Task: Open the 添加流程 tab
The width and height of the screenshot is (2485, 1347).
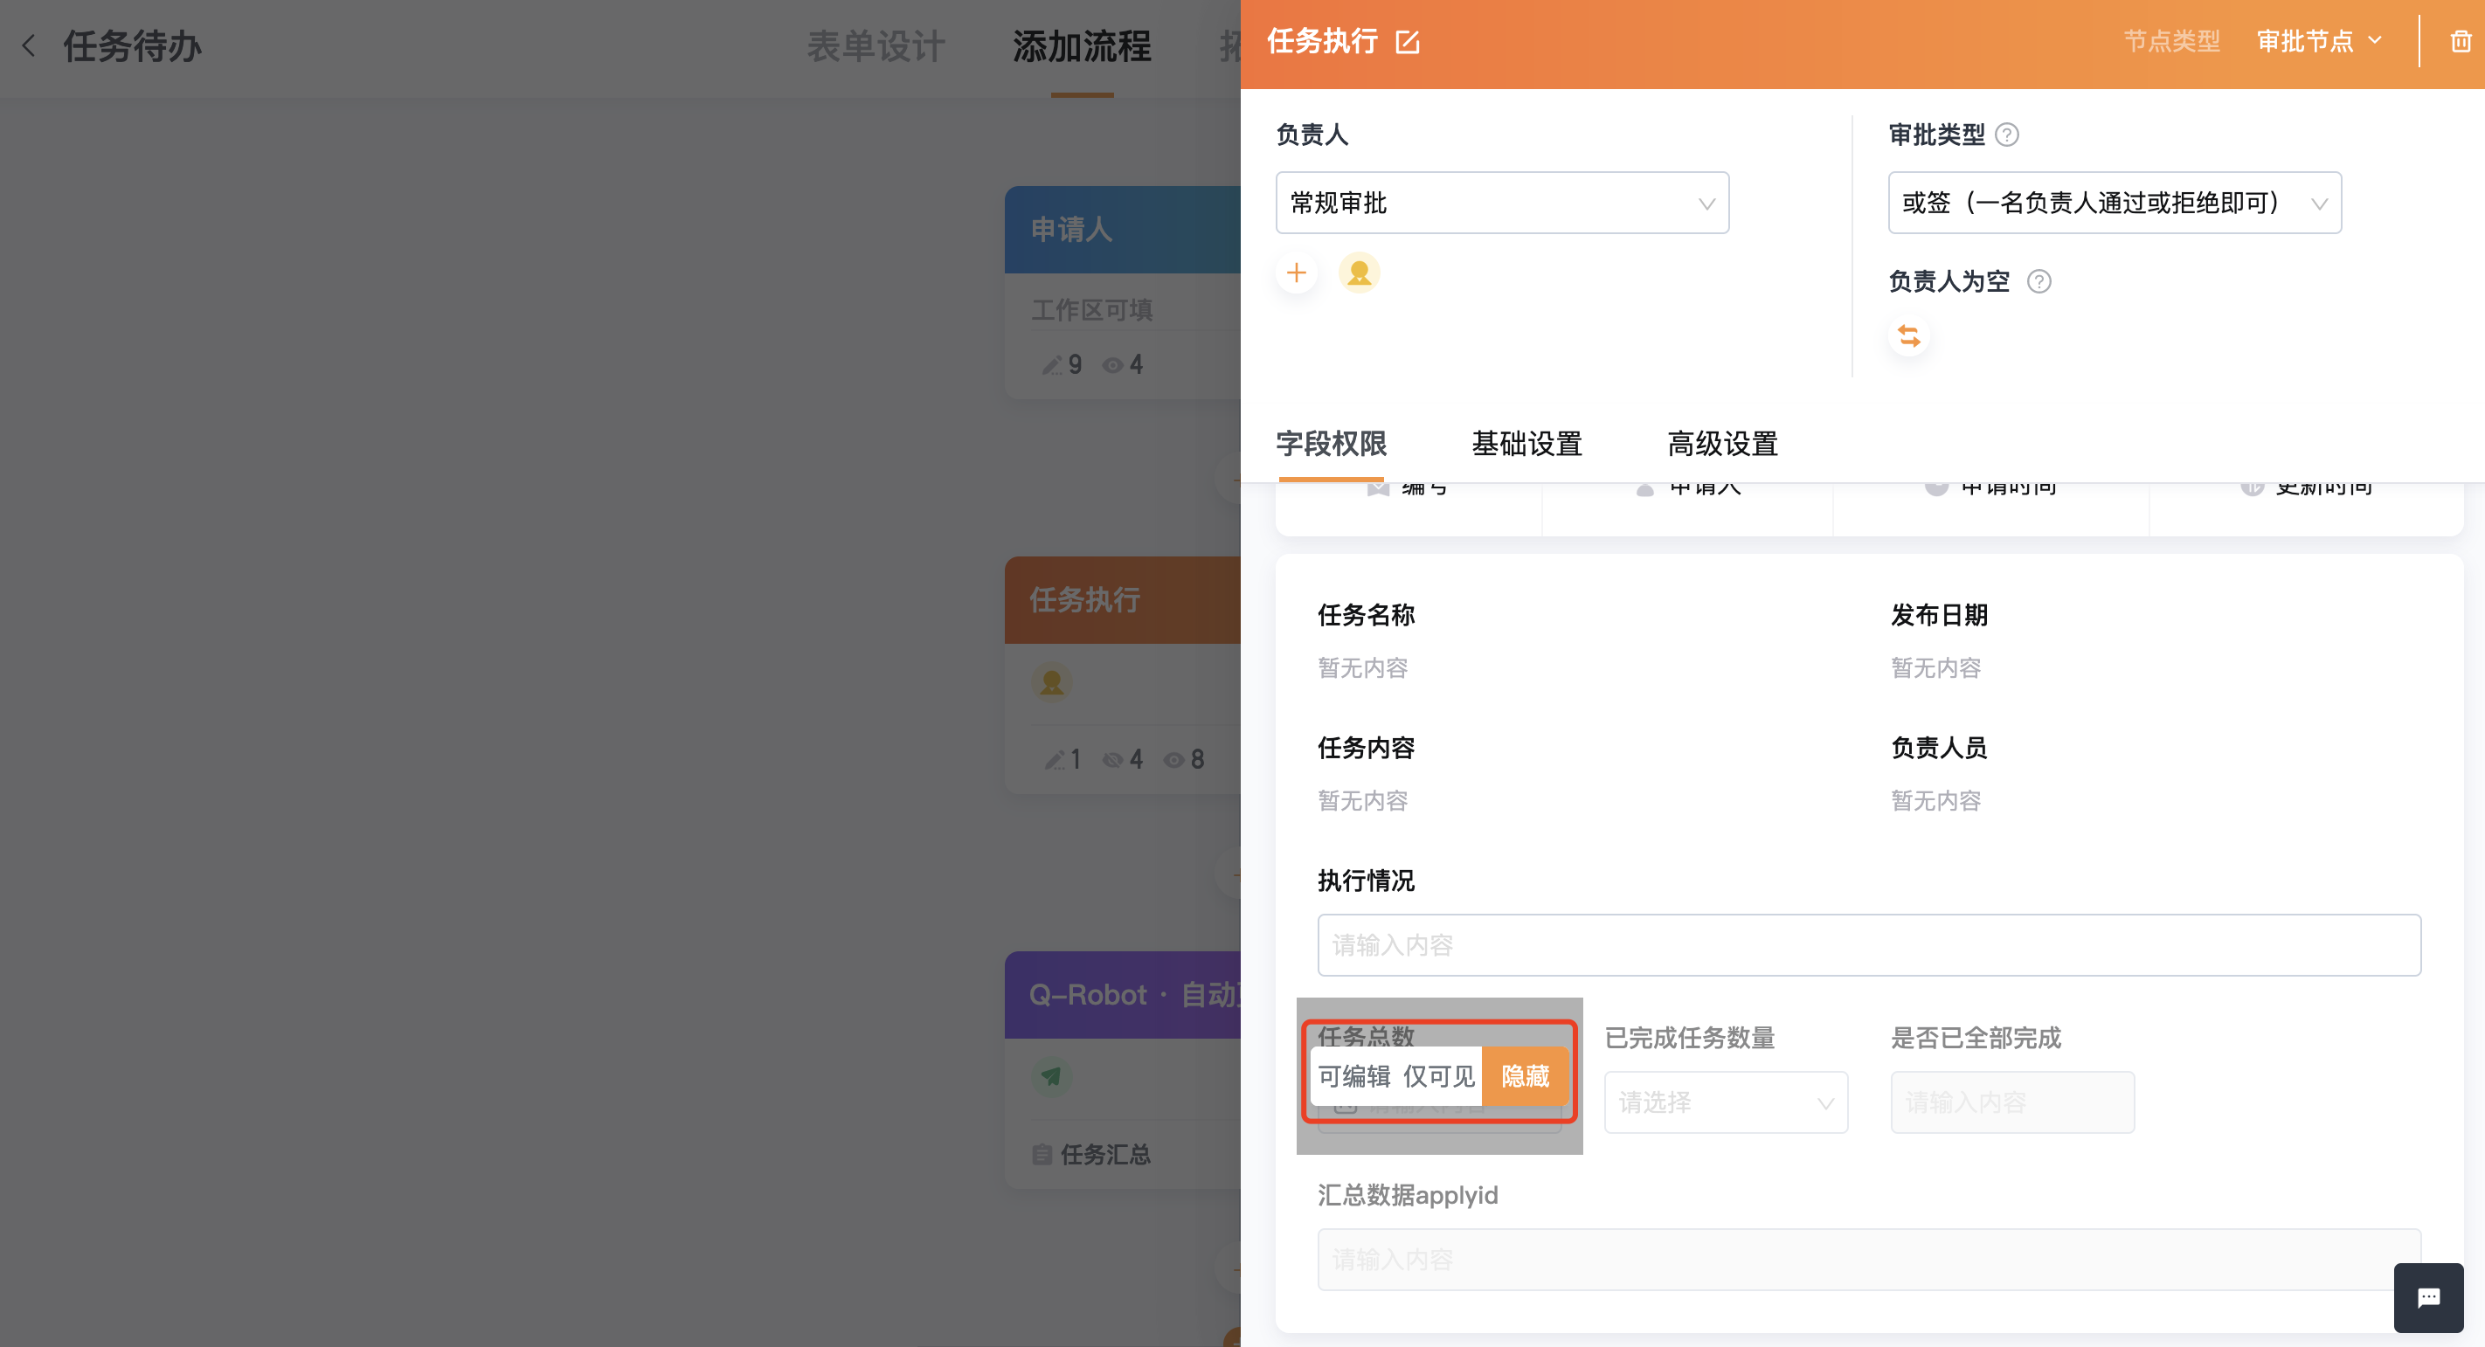Action: coord(1083,45)
